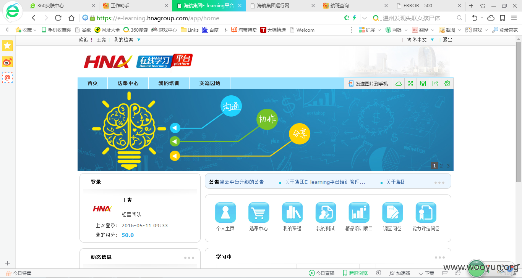Click 今日特卖 in status bar

(19, 273)
